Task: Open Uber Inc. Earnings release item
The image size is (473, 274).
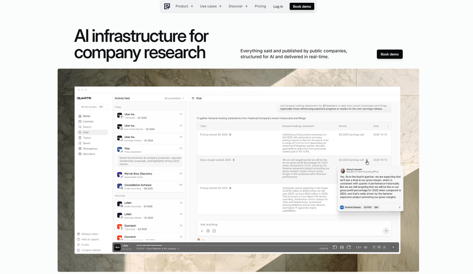Action: [x=150, y=139]
